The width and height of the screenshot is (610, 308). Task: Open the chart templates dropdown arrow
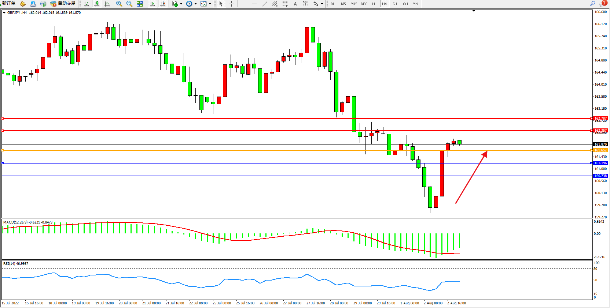pos(210,4)
